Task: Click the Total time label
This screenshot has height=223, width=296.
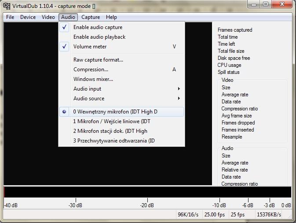Action: click(x=228, y=37)
